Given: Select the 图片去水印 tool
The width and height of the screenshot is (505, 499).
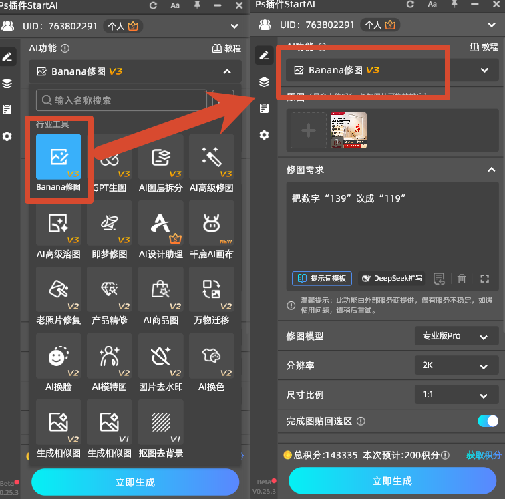Looking at the screenshot, I should click(161, 355).
